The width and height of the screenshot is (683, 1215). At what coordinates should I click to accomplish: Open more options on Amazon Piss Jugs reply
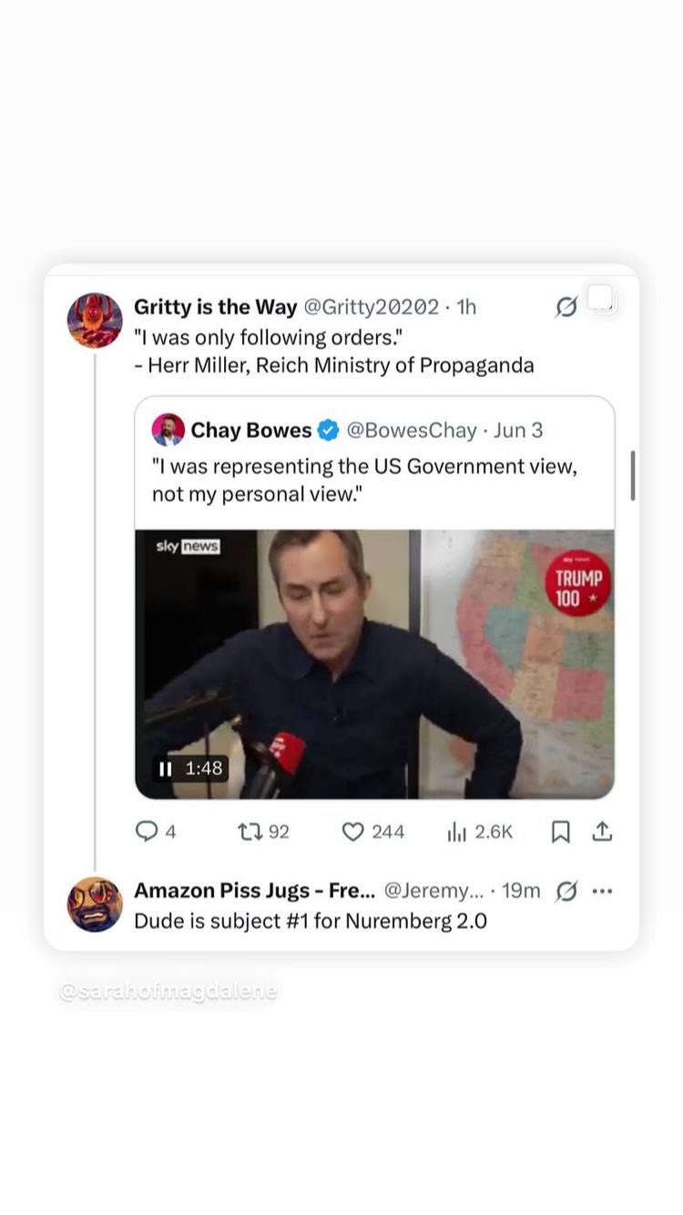[602, 891]
